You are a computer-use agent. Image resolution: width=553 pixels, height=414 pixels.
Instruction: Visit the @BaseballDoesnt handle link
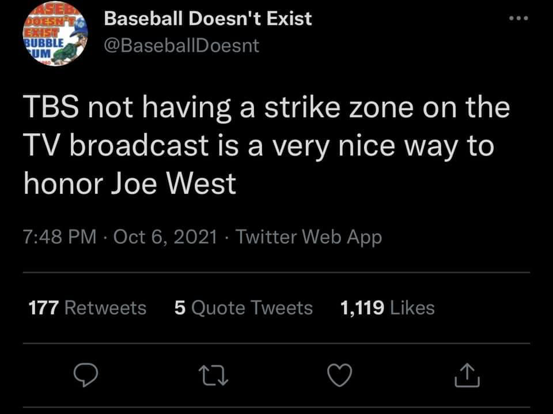tap(181, 44)
